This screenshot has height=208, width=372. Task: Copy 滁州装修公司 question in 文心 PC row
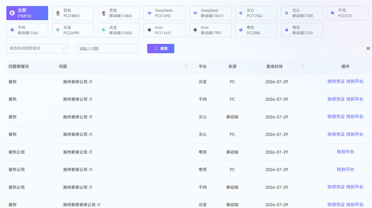coord(91,134)
